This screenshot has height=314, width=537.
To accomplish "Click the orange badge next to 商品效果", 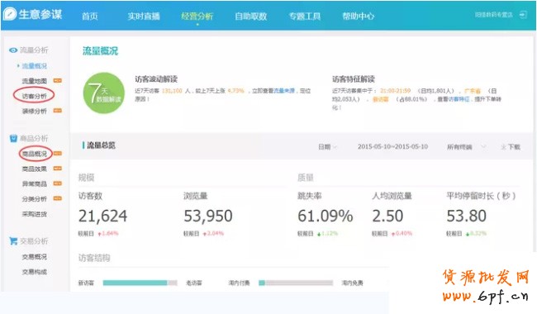I will 58,169.
